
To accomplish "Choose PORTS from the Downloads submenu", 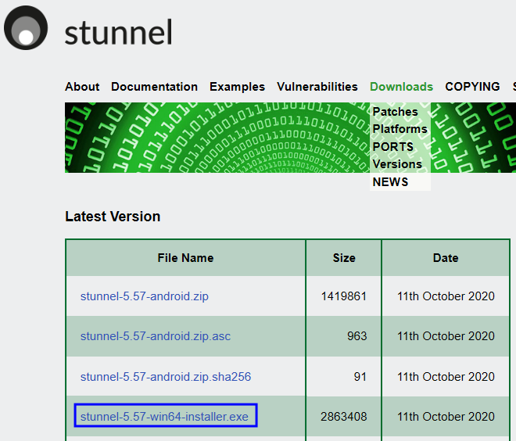I will click(393, 146).
